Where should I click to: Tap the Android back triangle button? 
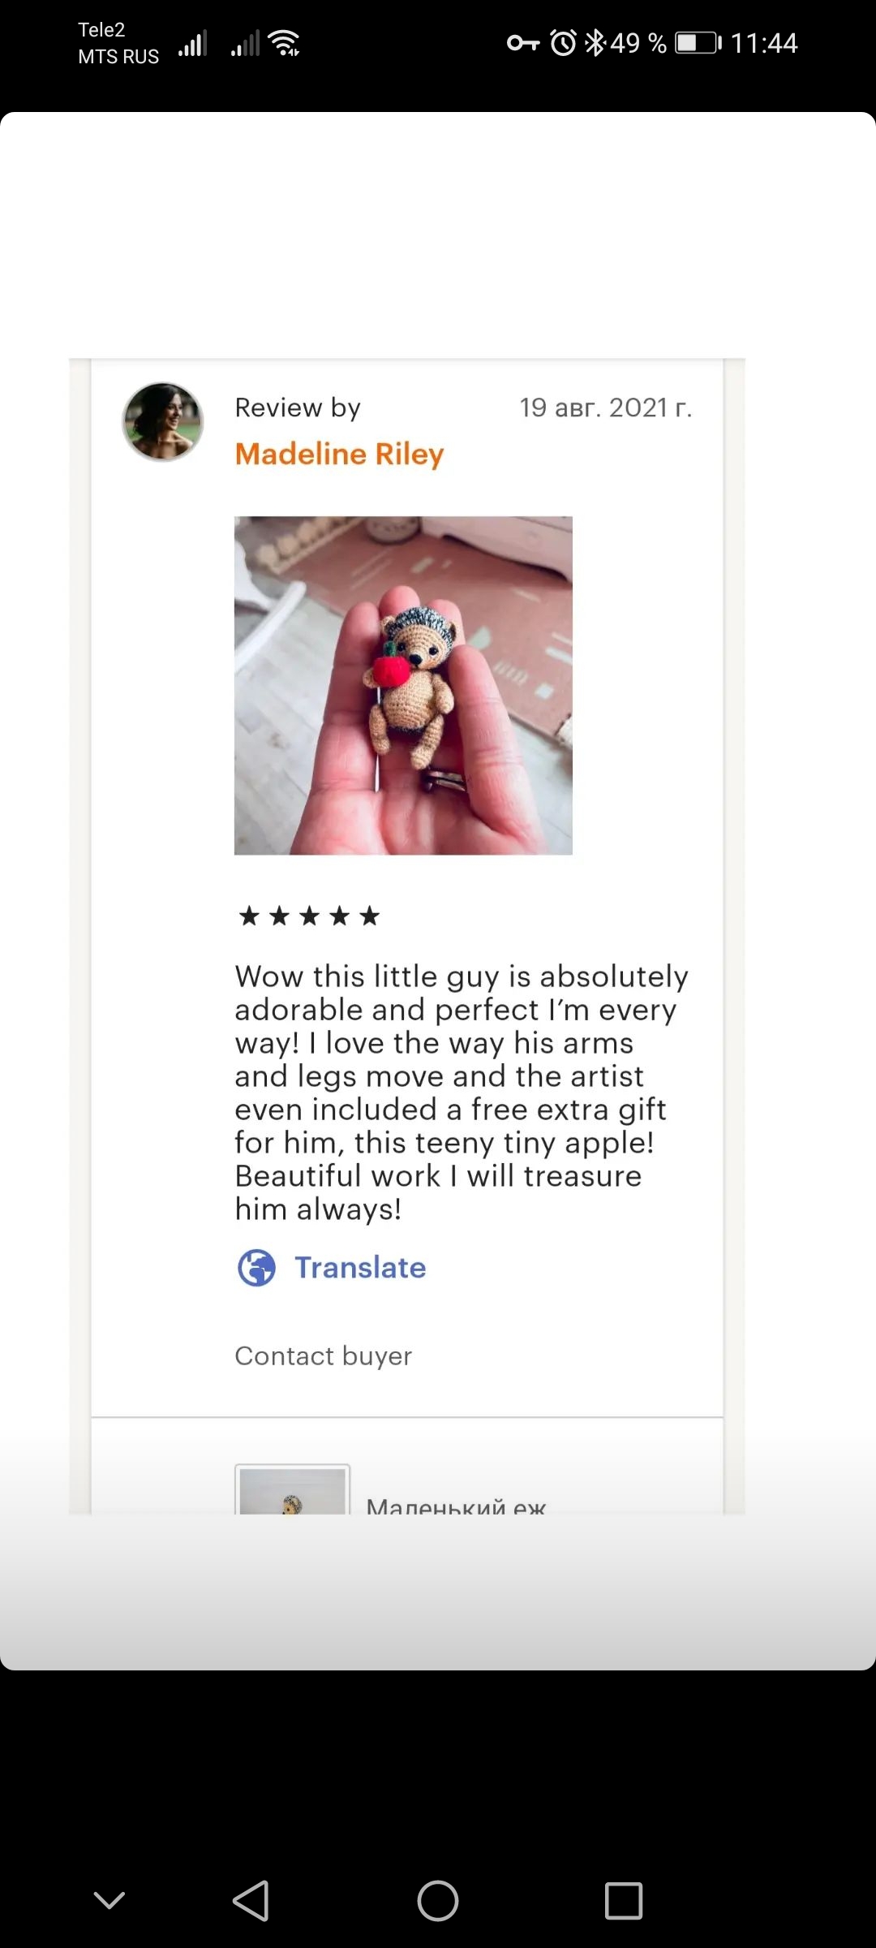point(251,1900)
